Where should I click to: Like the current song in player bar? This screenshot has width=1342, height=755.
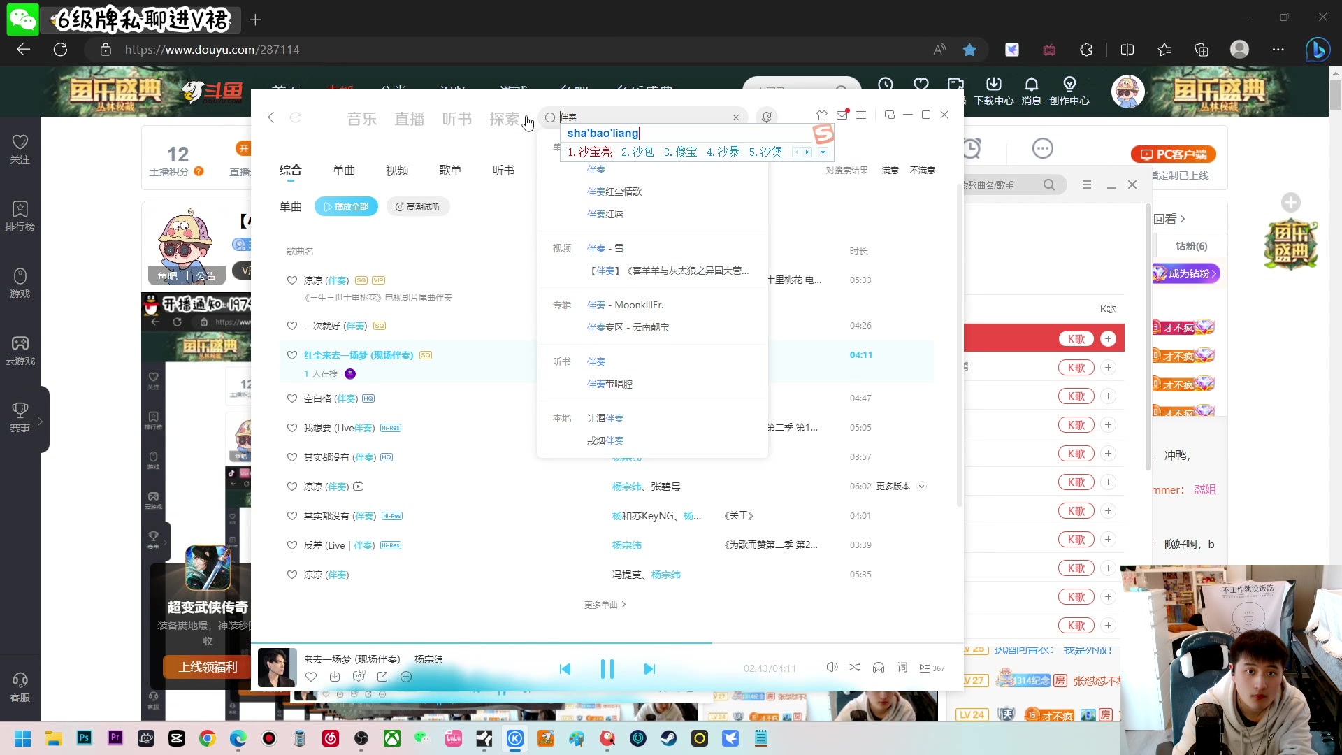point(311,676)
